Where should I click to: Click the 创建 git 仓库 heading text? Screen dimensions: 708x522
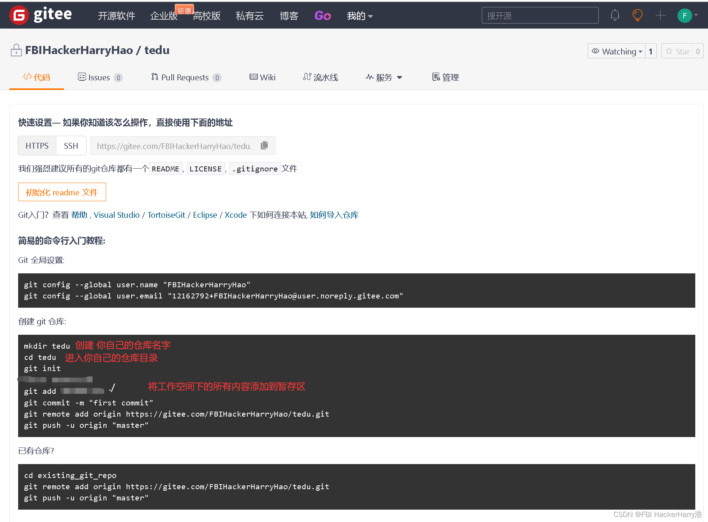coord(42,321)
